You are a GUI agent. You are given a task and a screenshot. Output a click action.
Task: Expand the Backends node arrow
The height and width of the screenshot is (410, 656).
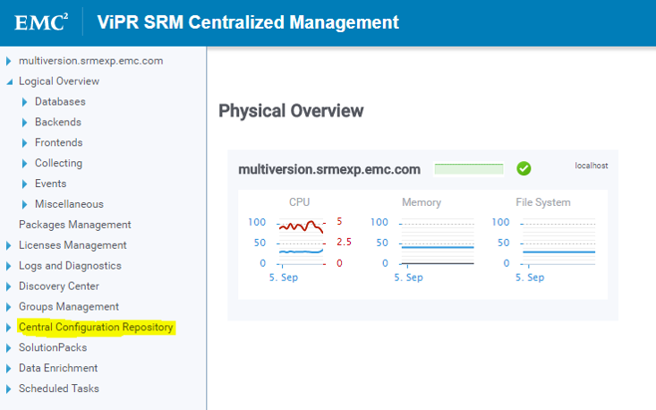24,123
